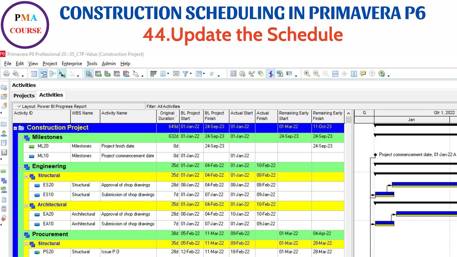The width and height of the screenshot is (457, 257).
Task: Sort by Actual Start column header
Action: click(242, 116)
